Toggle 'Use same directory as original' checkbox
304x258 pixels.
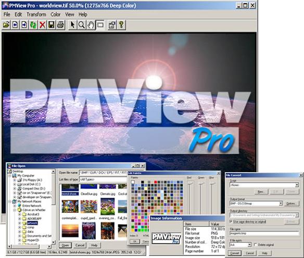click(x=231, y=222)
